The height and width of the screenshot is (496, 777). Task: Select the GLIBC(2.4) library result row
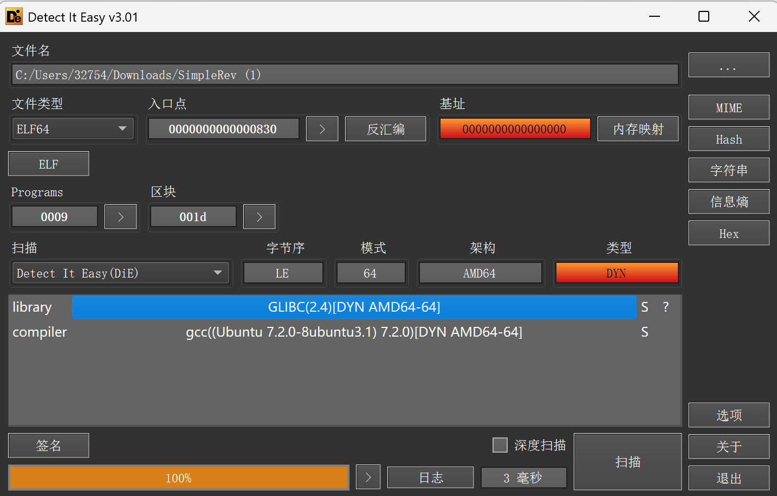(354, 307)
